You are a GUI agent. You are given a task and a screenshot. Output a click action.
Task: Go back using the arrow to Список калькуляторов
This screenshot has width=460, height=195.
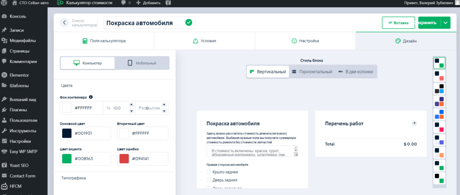(64, 22)
